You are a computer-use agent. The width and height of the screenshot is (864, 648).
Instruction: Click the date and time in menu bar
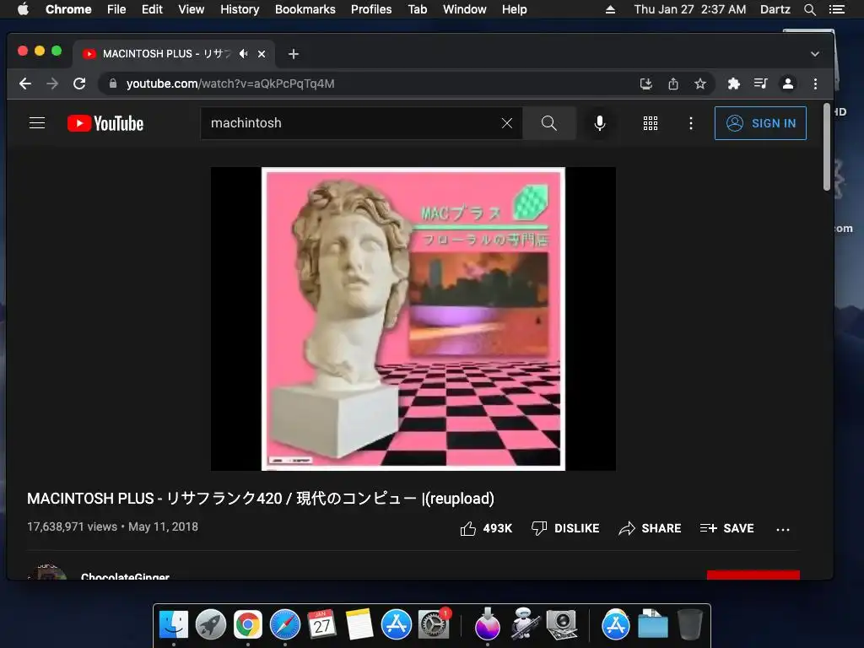point(690,9)
